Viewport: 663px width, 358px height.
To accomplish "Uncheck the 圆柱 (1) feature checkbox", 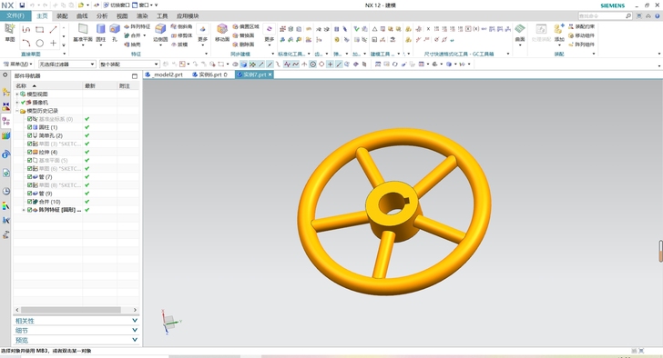I will (x=29, y=127).
